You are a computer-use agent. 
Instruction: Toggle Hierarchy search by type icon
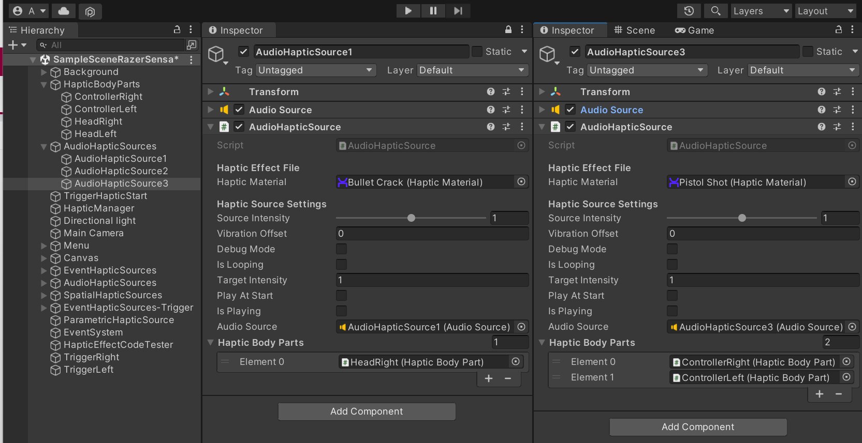click(192, 45)
